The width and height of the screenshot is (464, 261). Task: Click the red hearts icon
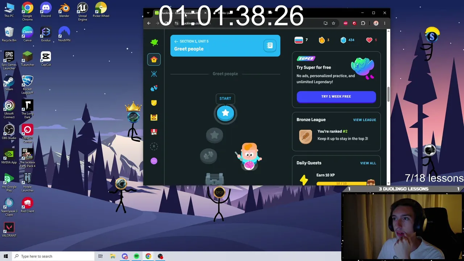[369, 40]
